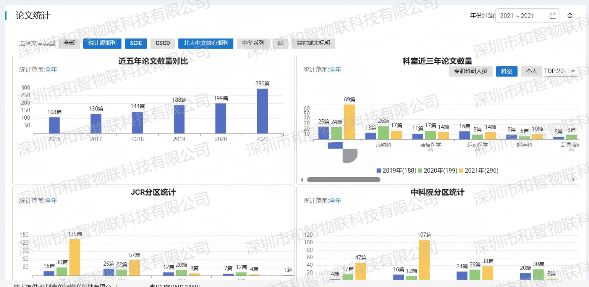The height and width of the screenshot is (287, 589).
Task: Click left arrow of department chart scrollbar
Action: (302, 180)
